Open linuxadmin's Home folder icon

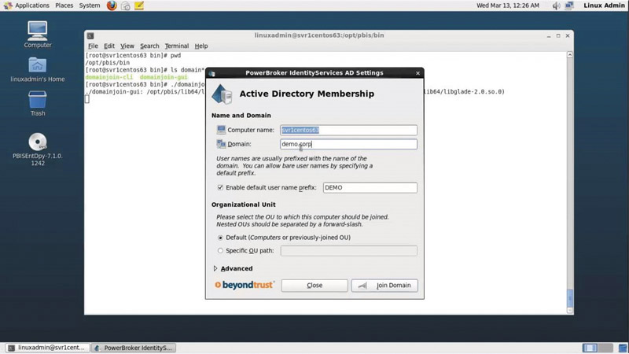tap(37, 65)
